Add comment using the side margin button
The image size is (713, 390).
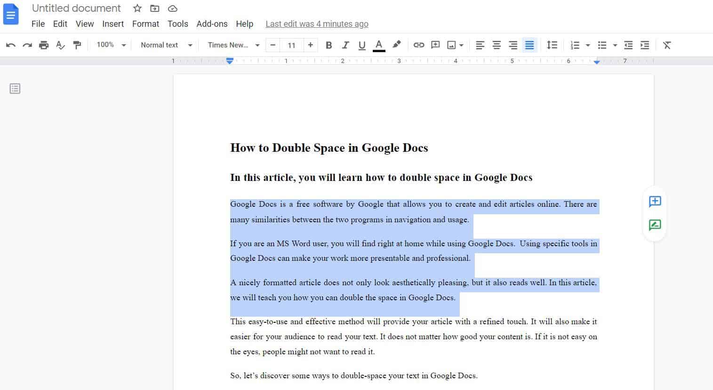click(655, 202)
